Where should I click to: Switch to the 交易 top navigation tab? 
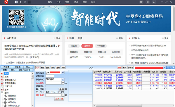(67, 2)
